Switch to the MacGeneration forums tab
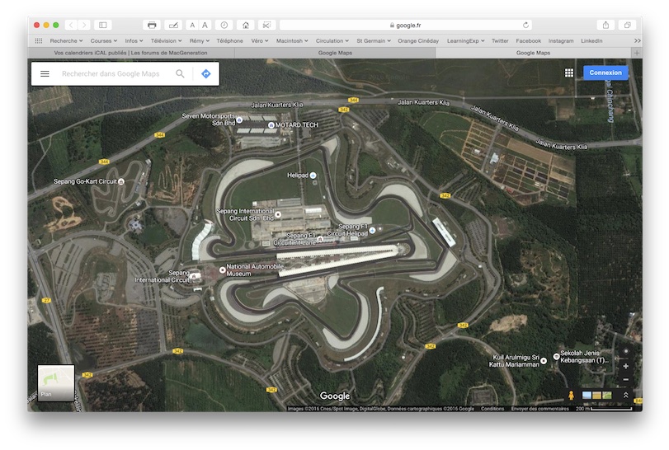Screen dimensions: 669x450 (x=131, y=53)
